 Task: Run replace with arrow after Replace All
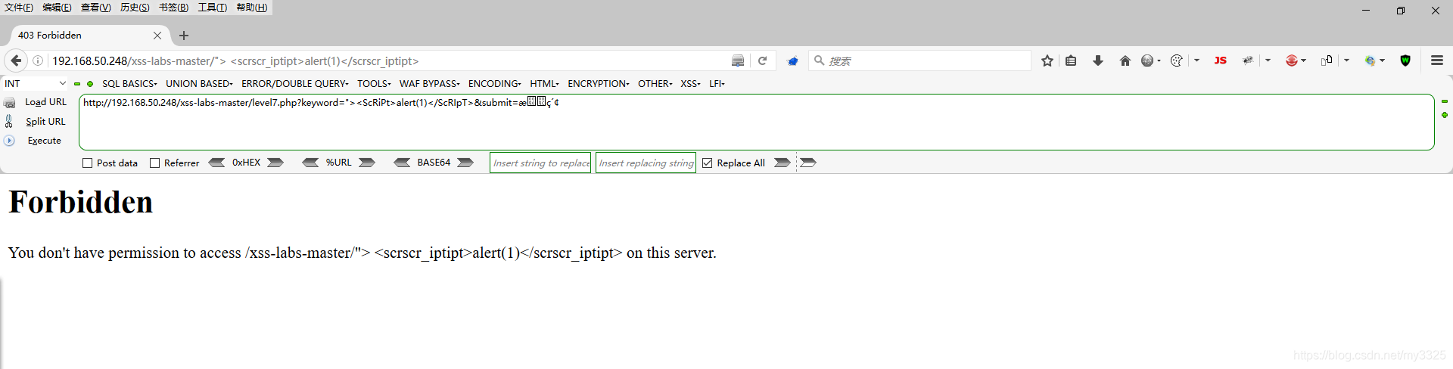(783, 163)
